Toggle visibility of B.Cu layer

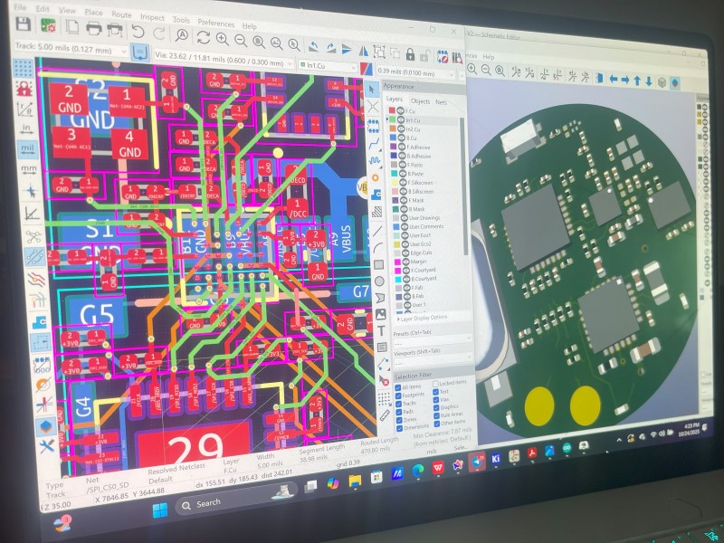pos(401,138)
